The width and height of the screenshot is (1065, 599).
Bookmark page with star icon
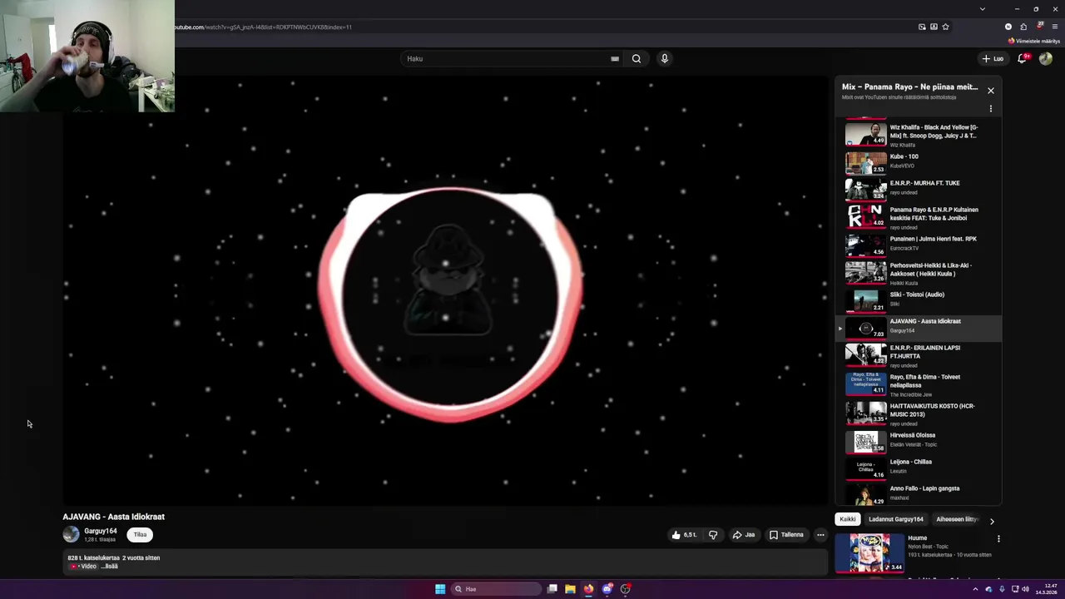(x=945, y=27)
